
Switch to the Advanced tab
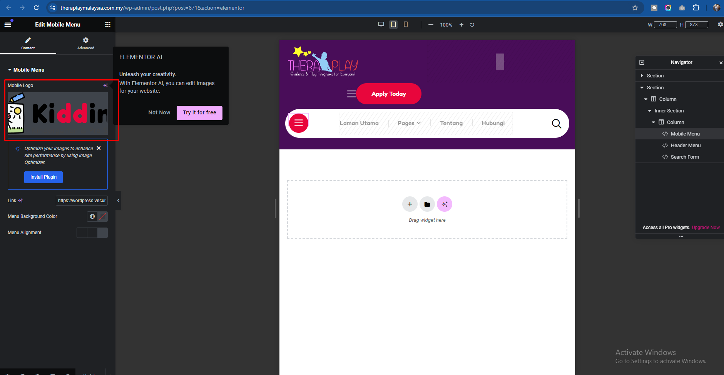coord(85,43)
